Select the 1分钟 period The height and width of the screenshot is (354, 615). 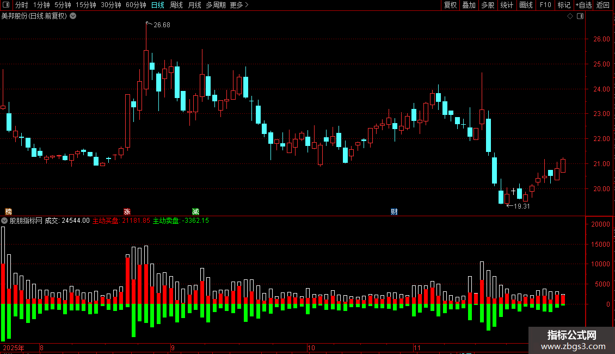41,5
